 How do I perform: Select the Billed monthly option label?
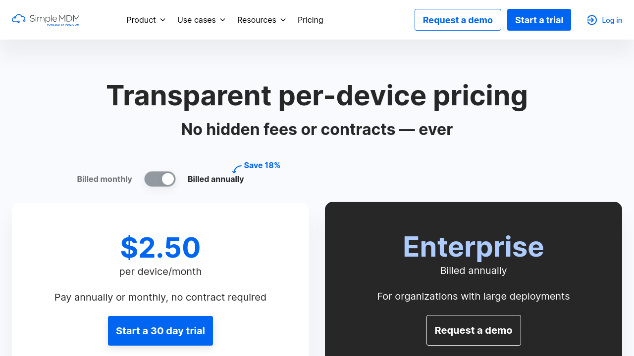(x=105, y=179)
